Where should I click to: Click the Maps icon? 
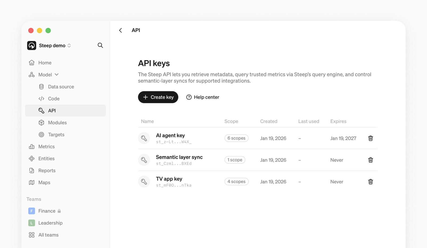pos(32,182)
